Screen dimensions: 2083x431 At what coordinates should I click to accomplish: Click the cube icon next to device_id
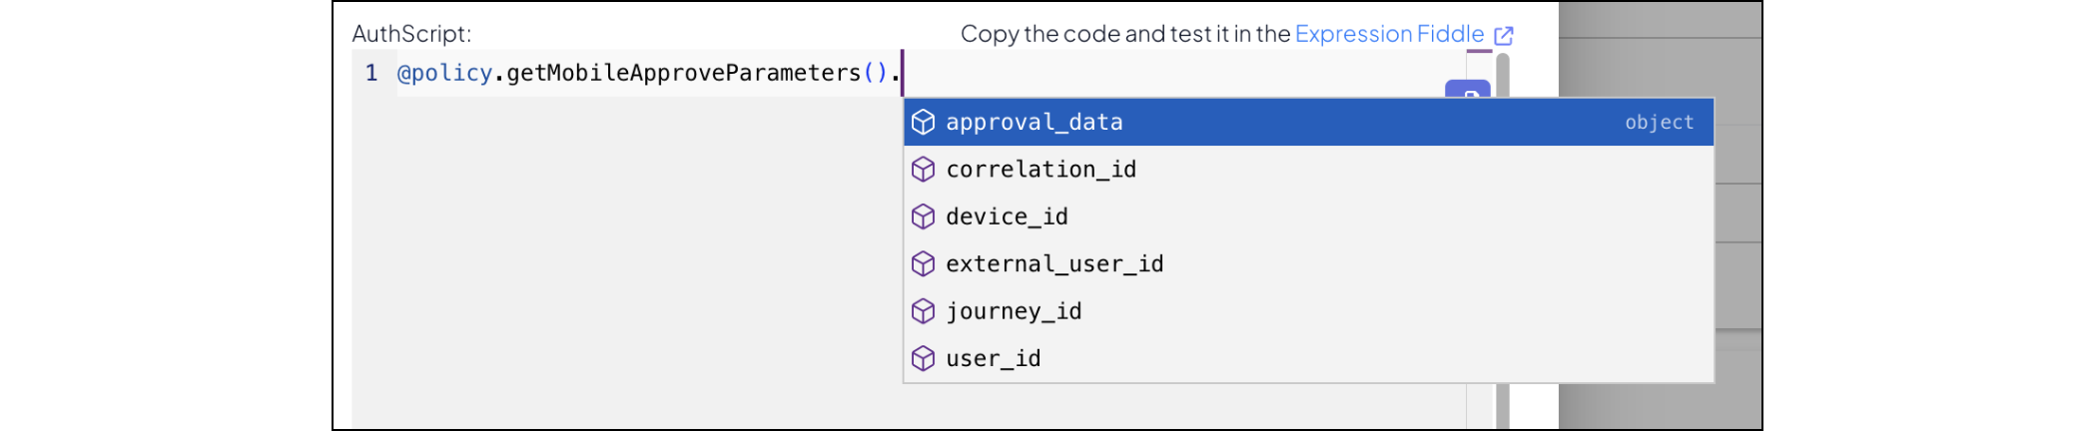pos(923,216)
